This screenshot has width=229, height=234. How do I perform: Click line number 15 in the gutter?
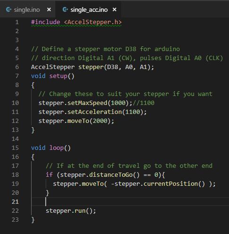click(x=15, y=148)
